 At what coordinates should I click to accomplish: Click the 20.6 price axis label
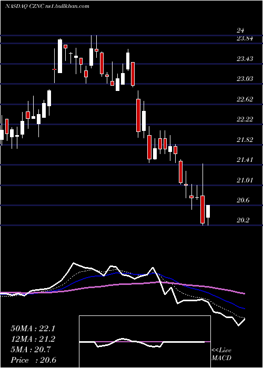tap(243, 200)
